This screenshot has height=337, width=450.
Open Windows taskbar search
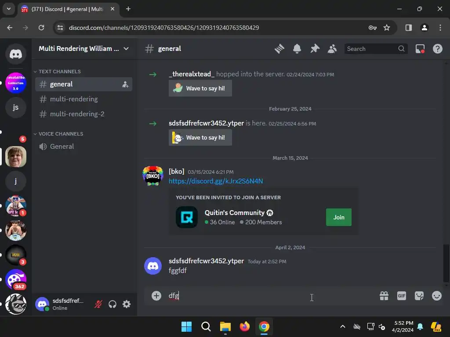coord(206,326)
